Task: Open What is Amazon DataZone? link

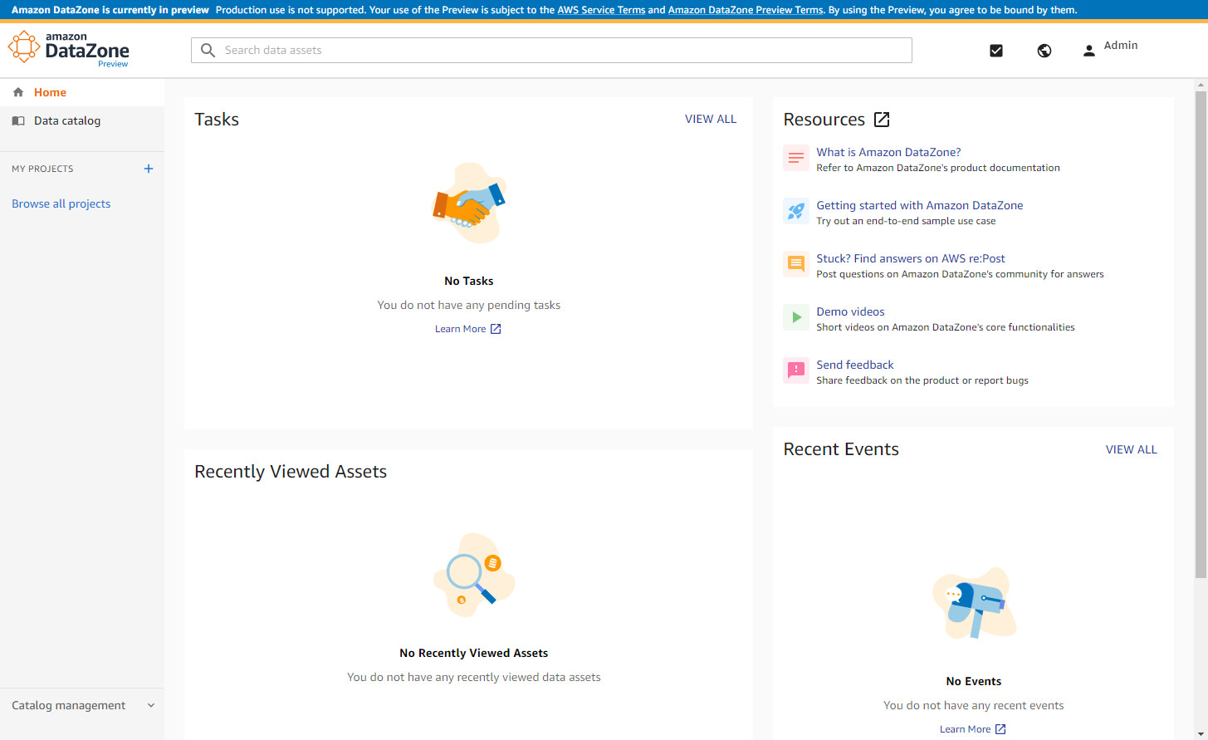Action: click(x=888, y=152)
